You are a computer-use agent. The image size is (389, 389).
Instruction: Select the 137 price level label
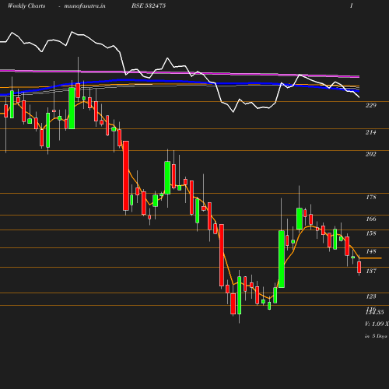pyautogui.click(x=371, y=271)
